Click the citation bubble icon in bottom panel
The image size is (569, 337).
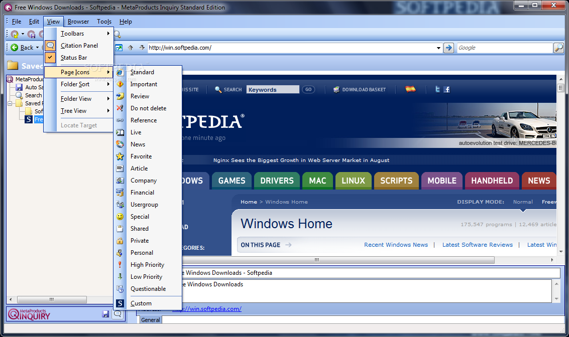(x=118, y=314)
